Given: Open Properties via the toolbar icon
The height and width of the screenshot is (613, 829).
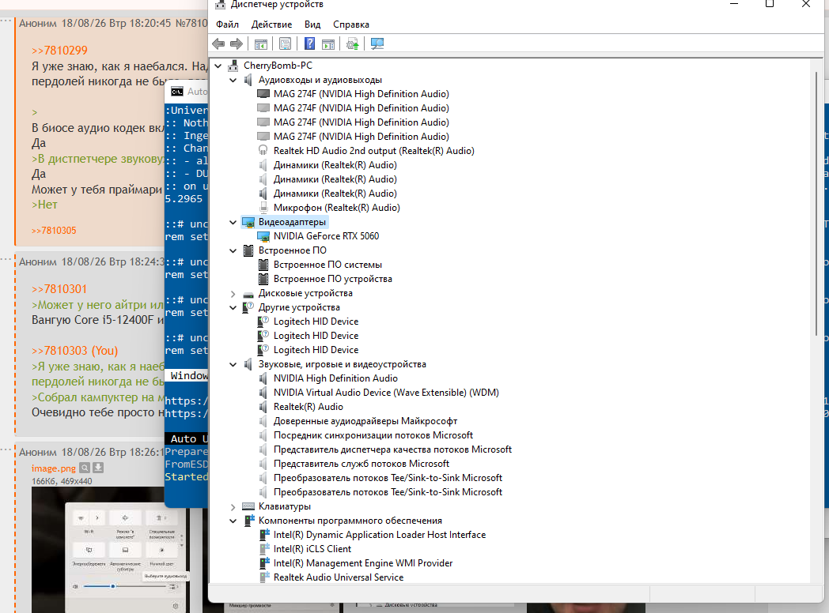Looking at the screenshot, I should tap(285, 43).
